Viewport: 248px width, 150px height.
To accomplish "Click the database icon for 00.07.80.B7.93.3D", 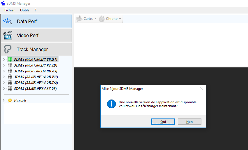I will (x=10, y=65).
